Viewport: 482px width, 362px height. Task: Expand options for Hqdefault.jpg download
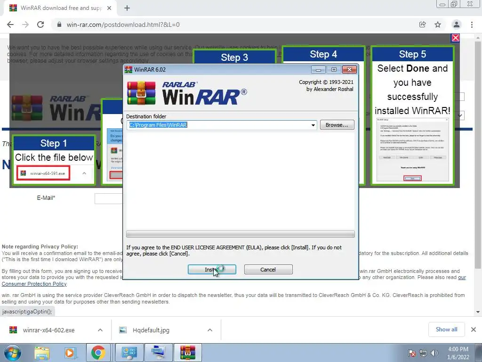pos(209,330)
